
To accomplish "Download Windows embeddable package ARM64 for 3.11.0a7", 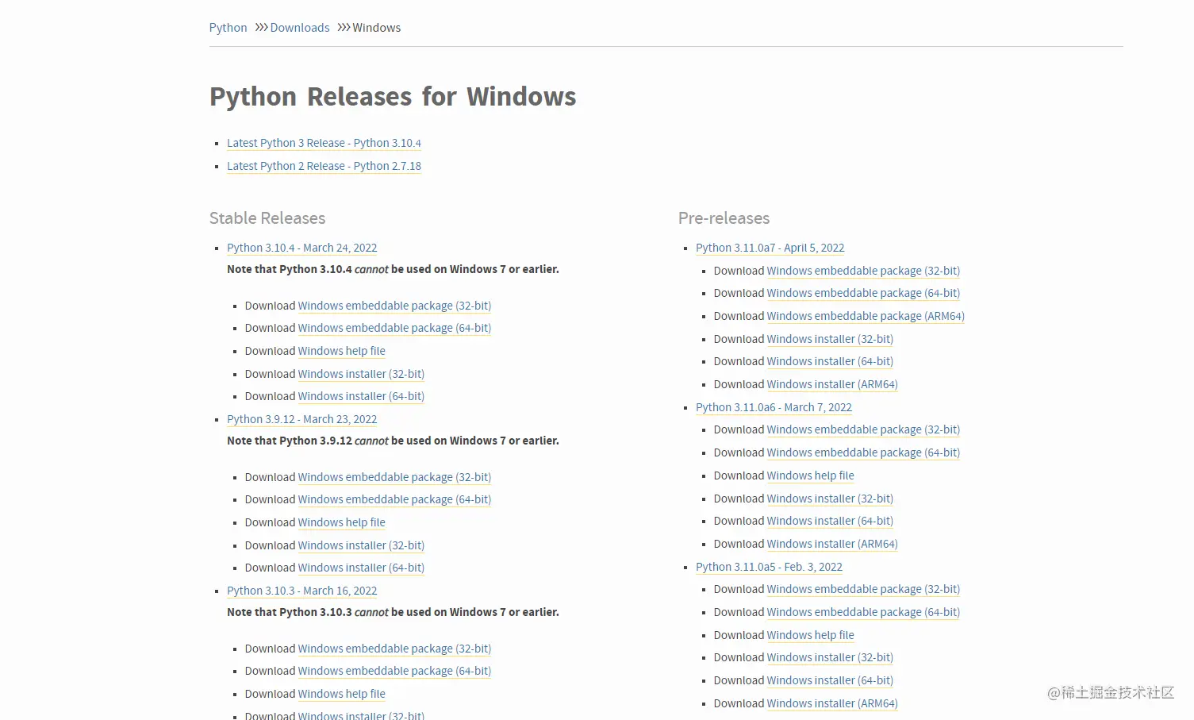I will [866, 316].
